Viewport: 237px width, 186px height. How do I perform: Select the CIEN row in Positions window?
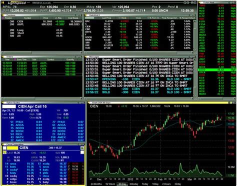pos(41,21)
